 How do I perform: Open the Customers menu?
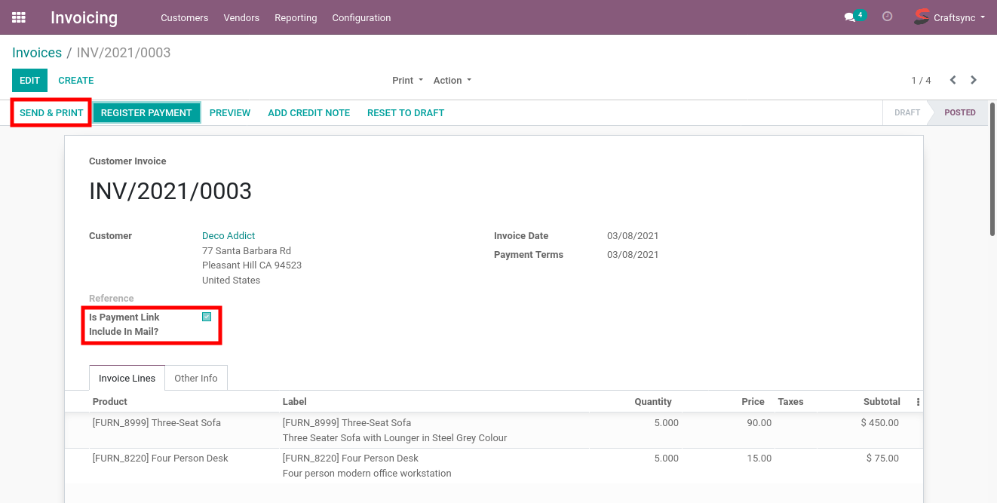point(184,18)
